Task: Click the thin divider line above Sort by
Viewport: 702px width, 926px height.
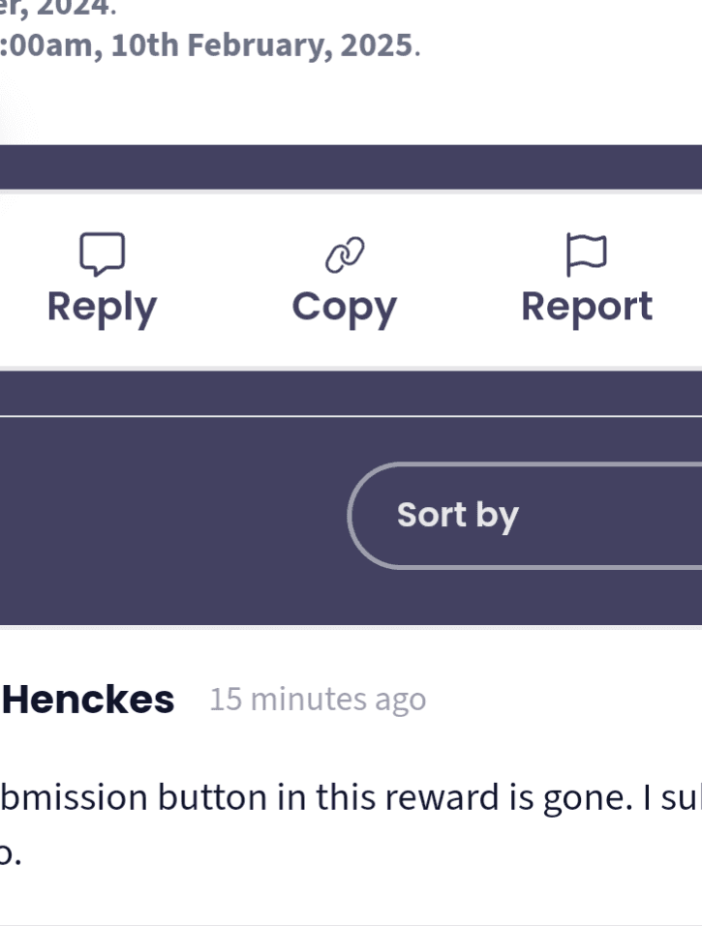Action: (x=351, y=416)
